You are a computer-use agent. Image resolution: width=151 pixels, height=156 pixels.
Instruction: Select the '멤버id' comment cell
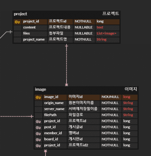click(84, 134)
